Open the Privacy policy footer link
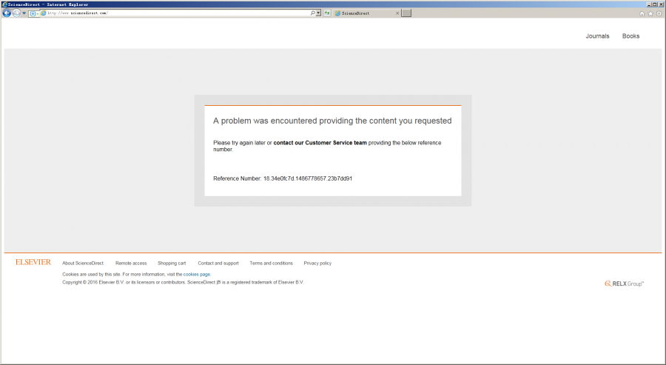The image size is (666, 365). 317,264
